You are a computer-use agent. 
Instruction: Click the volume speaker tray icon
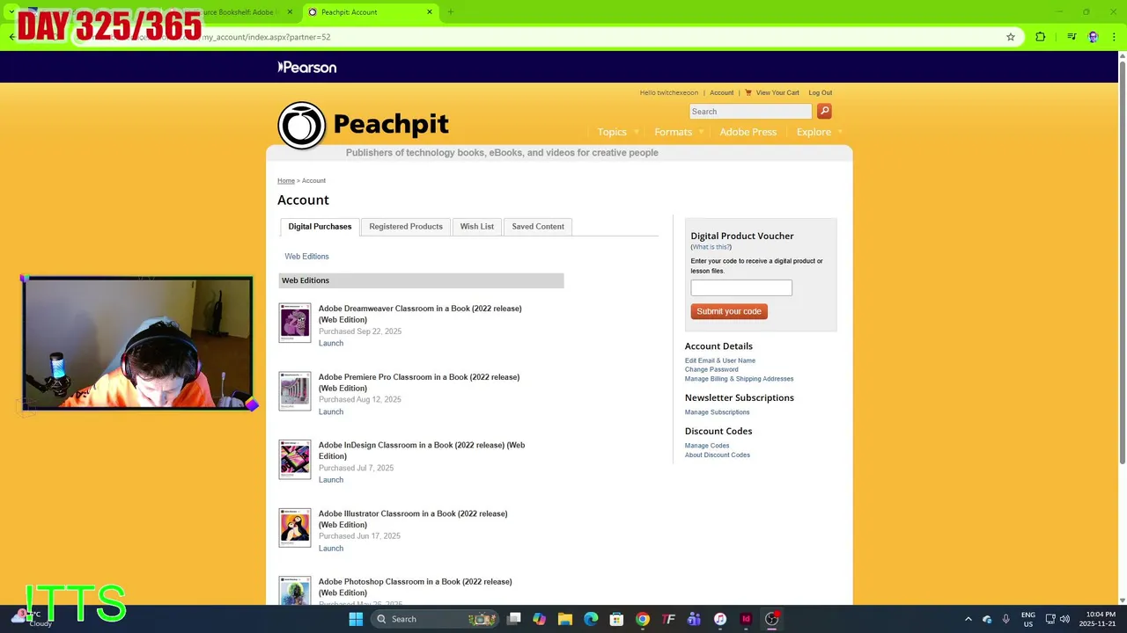pos(1064,619)
